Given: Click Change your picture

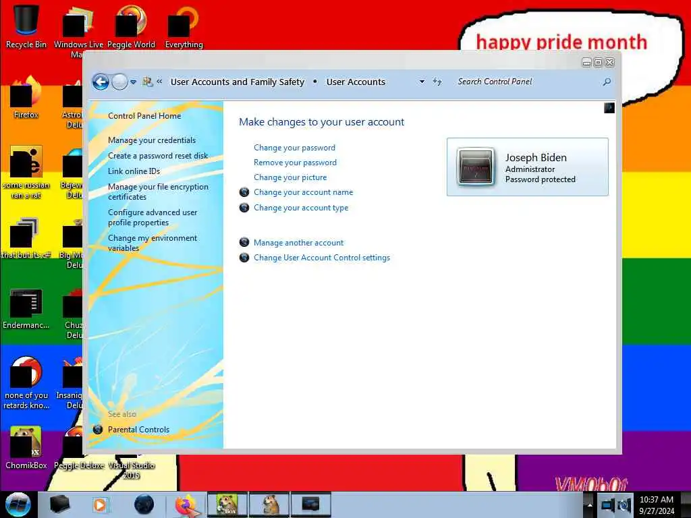Looking at the screenshot, I should pyautogui.click(x=290, y=177).
